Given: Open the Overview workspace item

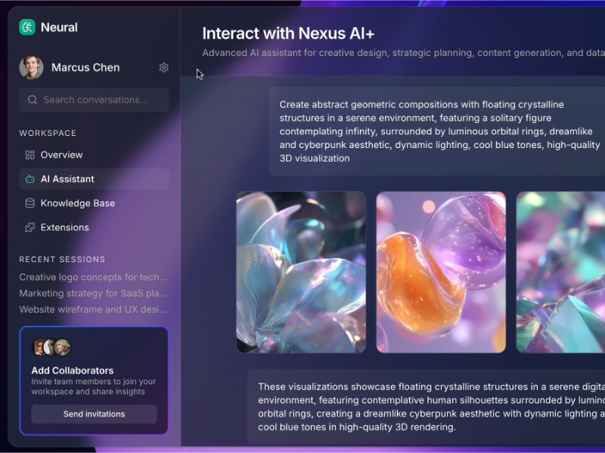Looking at the screenshot, I should click(94, 155).
